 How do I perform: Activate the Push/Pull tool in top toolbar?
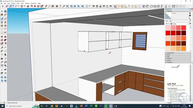coord(28,6)
